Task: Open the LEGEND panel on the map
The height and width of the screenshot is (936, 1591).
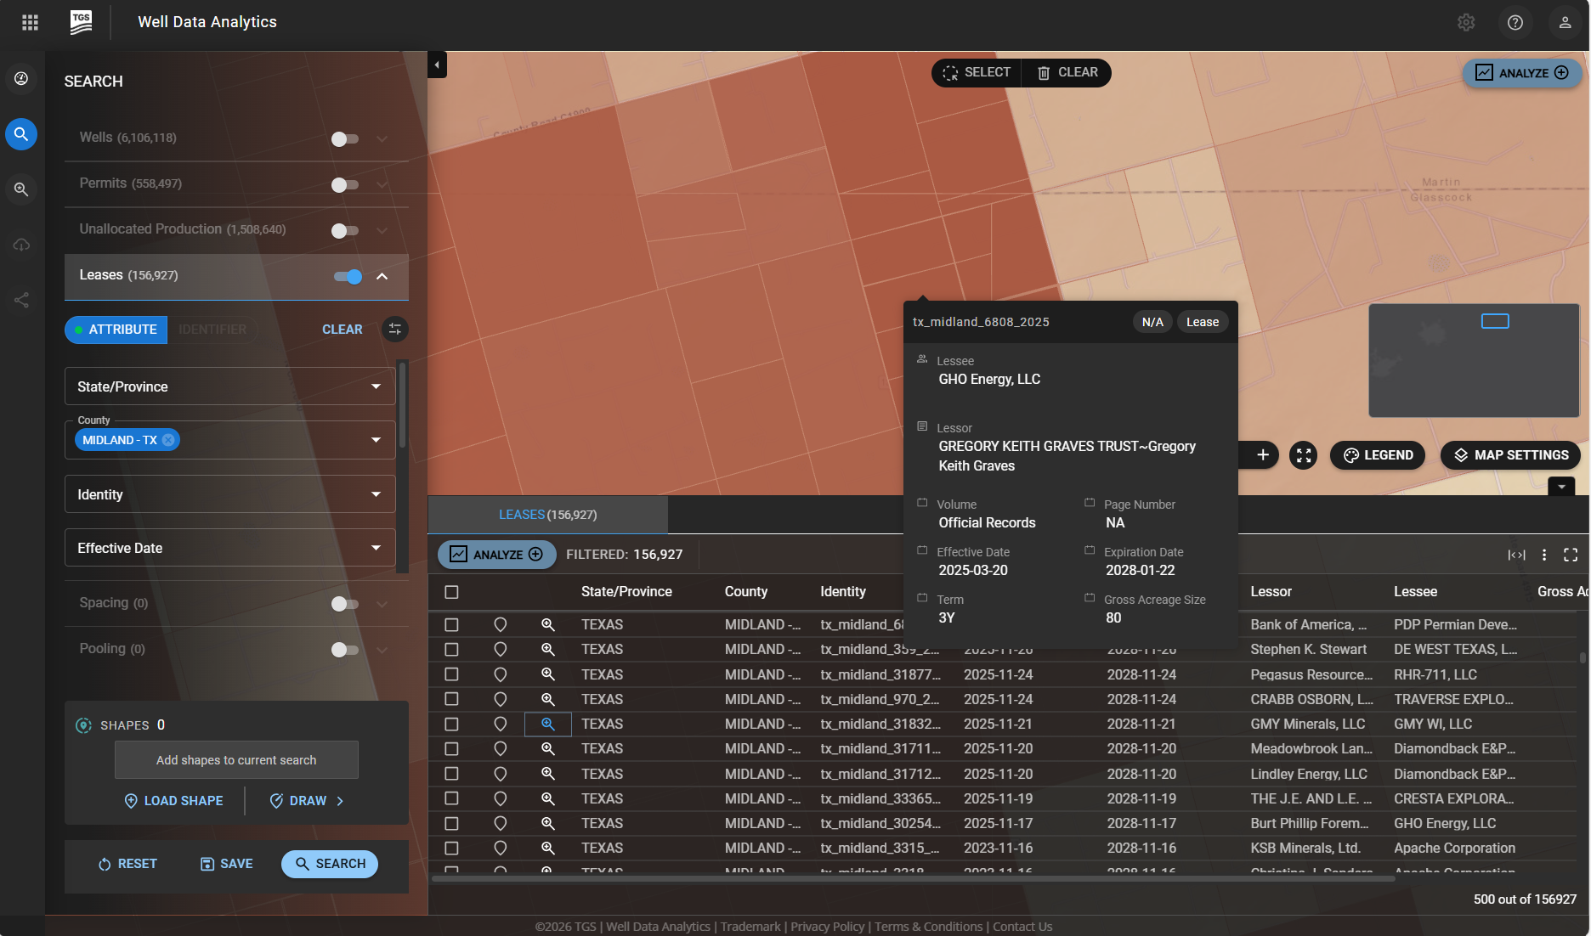Action: 1377,455
